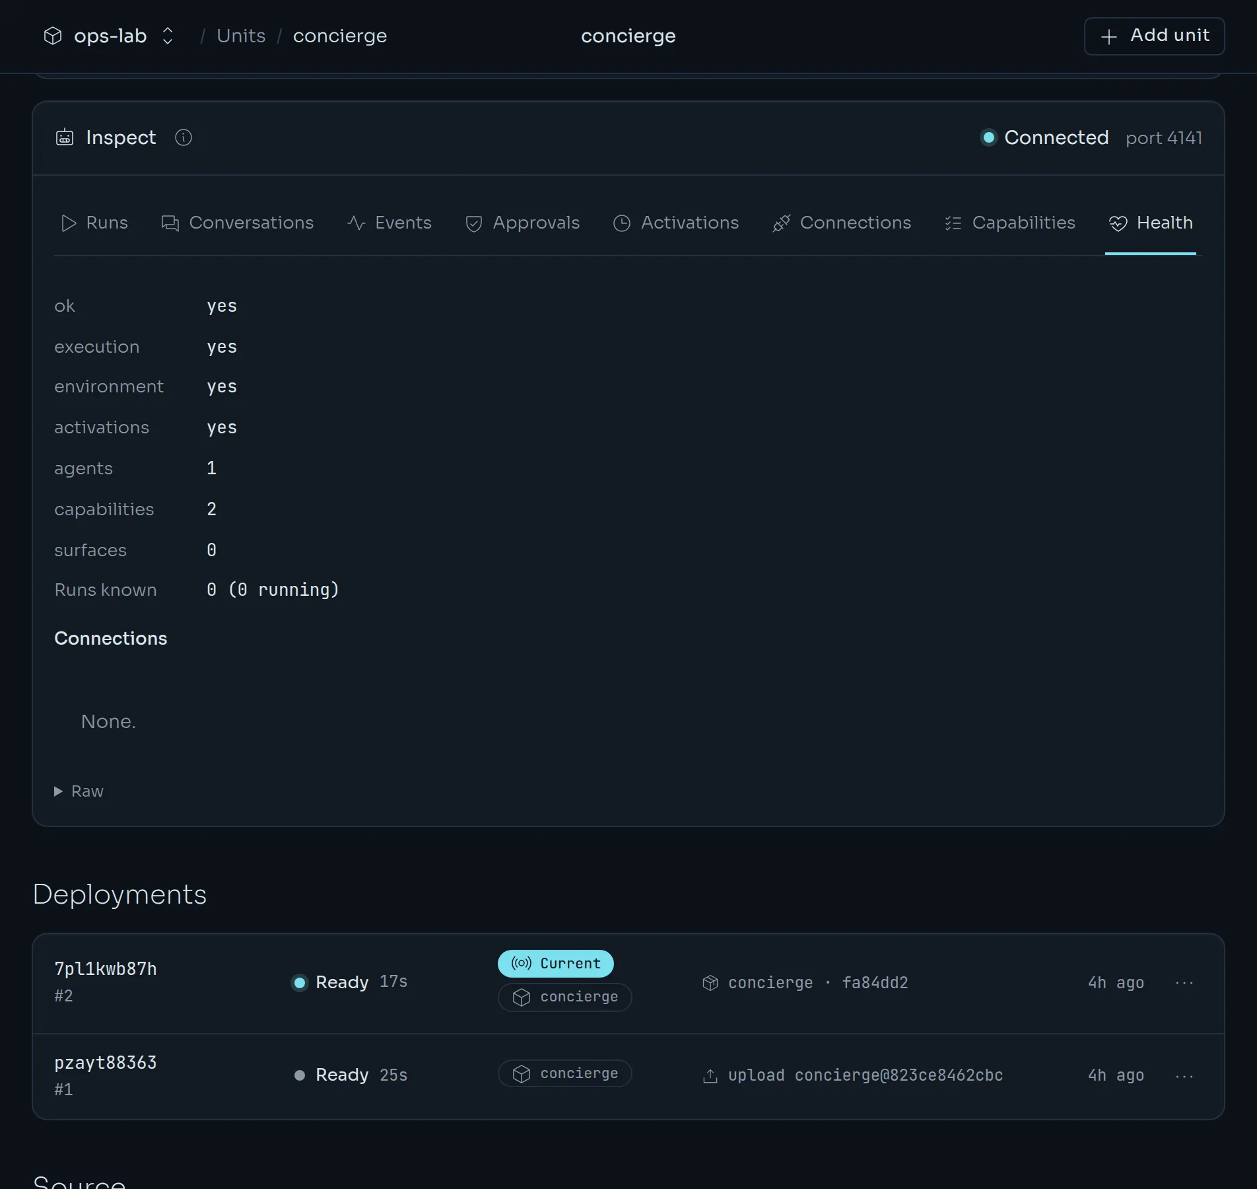Select the Connections tab

[x=842, y=223]
